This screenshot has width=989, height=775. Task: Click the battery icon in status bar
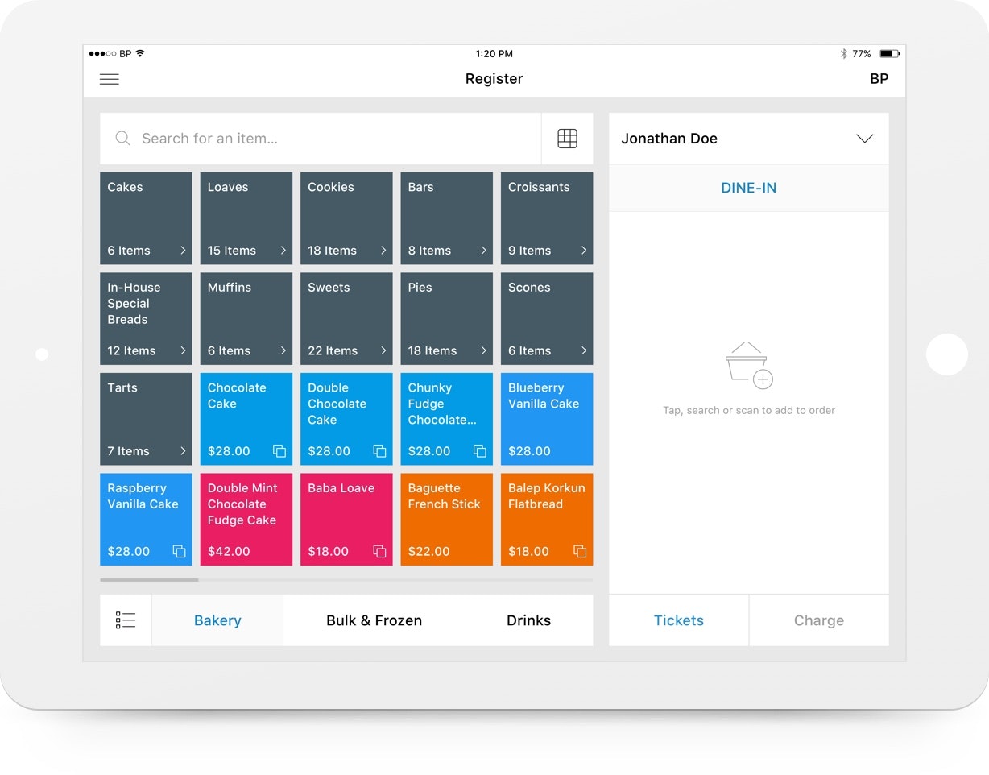(889, 54)
